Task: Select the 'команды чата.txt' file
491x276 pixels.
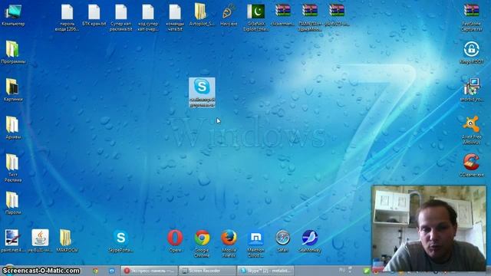Action: point(175,18)
